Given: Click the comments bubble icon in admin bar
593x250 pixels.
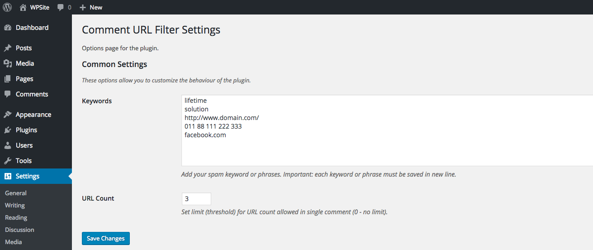Looking at the screenshot, I should pyautogui.click(x=60, y=8).
